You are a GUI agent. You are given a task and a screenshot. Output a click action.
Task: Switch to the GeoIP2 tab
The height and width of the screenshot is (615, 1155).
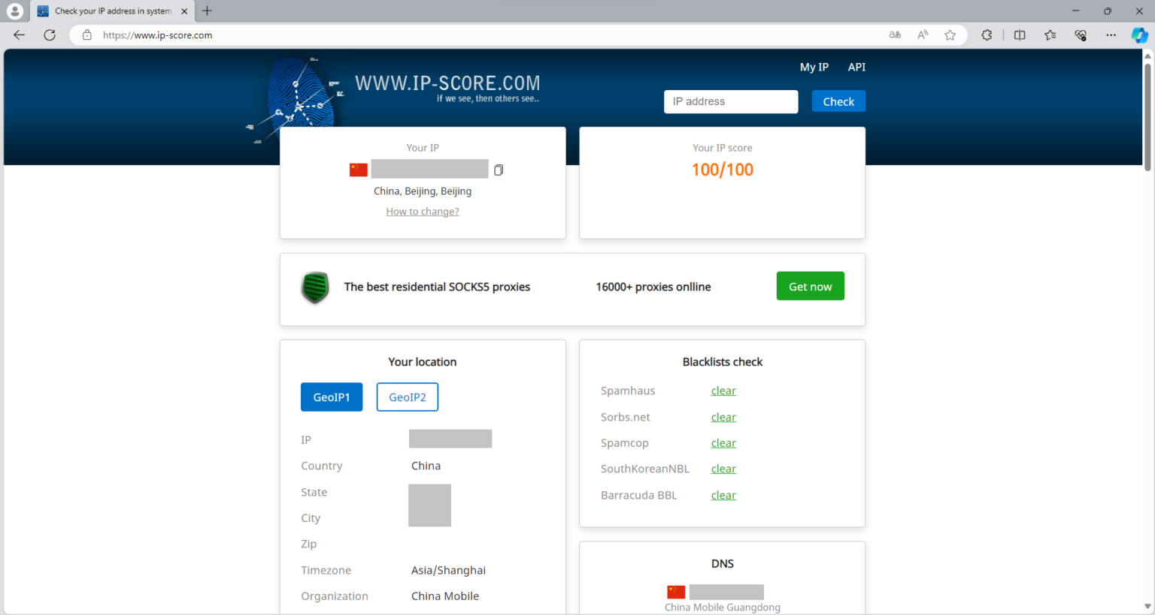tap(407, 397)
